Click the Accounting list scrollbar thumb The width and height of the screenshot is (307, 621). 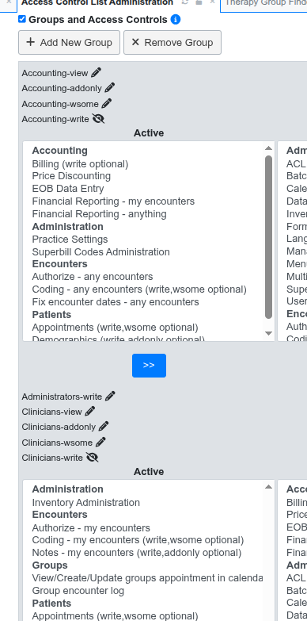269,237
